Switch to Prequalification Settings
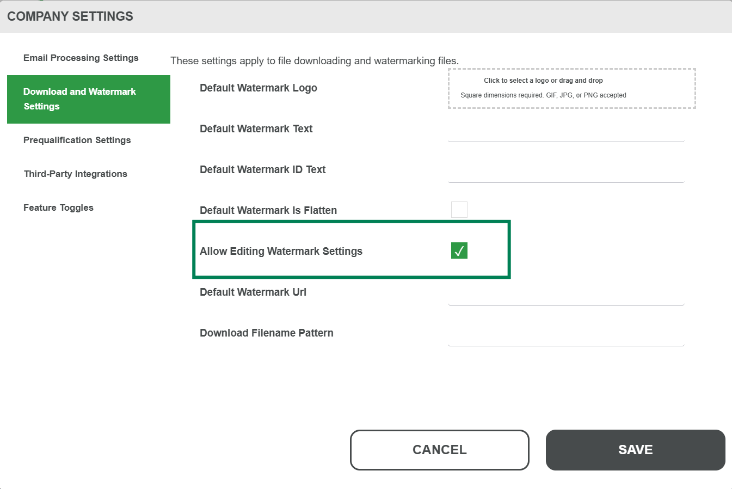The image size is (732, 489). (x=77, y=140)
